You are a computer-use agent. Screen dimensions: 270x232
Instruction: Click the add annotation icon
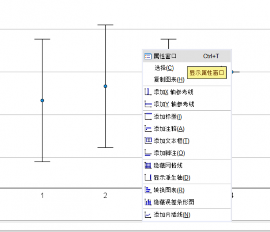(x=148, y=128)
